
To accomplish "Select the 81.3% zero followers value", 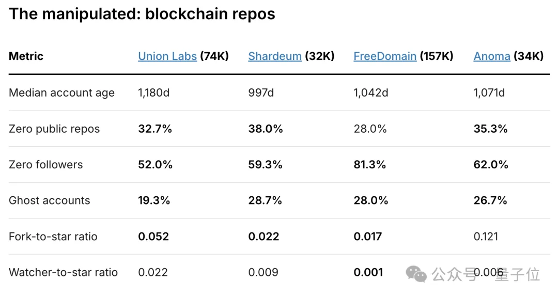I will click(369, 165).
